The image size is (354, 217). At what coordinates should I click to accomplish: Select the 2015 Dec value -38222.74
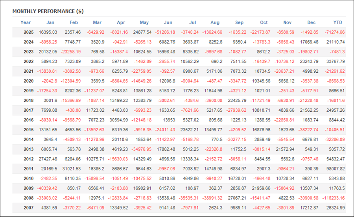point(310,130)
